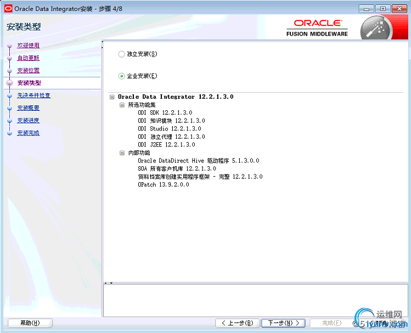
Task: Click the Oracle Data Integrator 12.2.1.3.0 label
Action: pos(176,97)
